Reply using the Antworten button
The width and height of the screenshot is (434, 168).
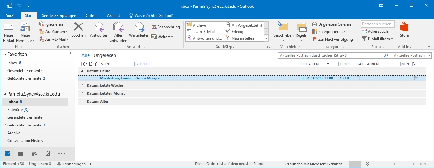pyautogui.click(x=99, y=30)
